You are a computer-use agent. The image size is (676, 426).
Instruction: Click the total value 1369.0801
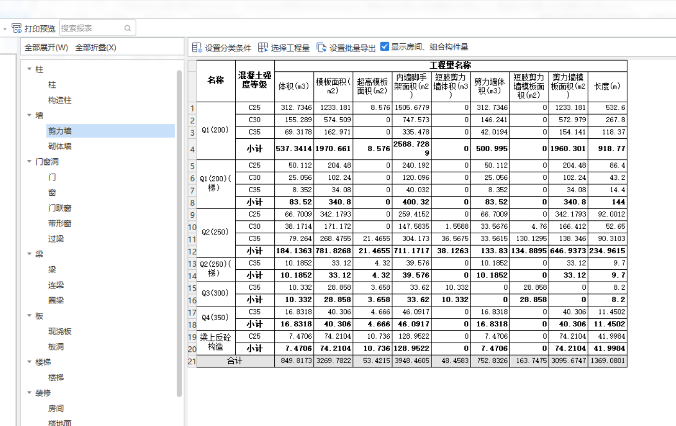[607, 361]
